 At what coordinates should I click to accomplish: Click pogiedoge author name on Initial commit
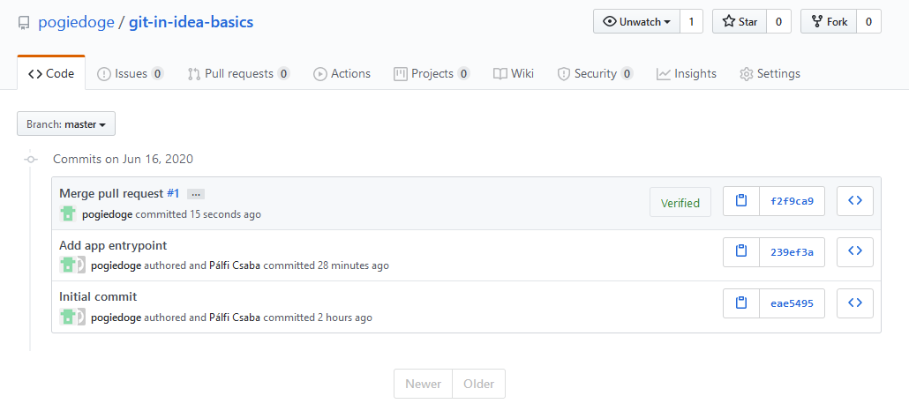pos(116,318)
